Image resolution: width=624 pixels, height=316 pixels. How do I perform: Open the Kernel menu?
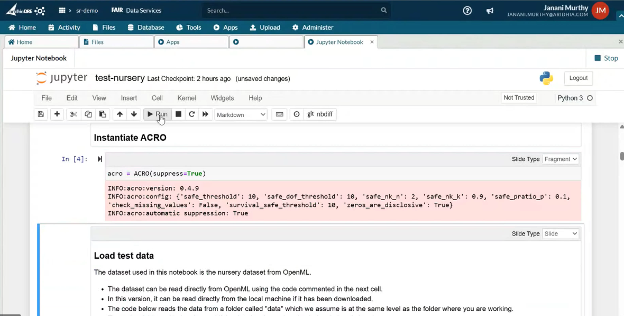pyautogui.click(x=186, y=98)
